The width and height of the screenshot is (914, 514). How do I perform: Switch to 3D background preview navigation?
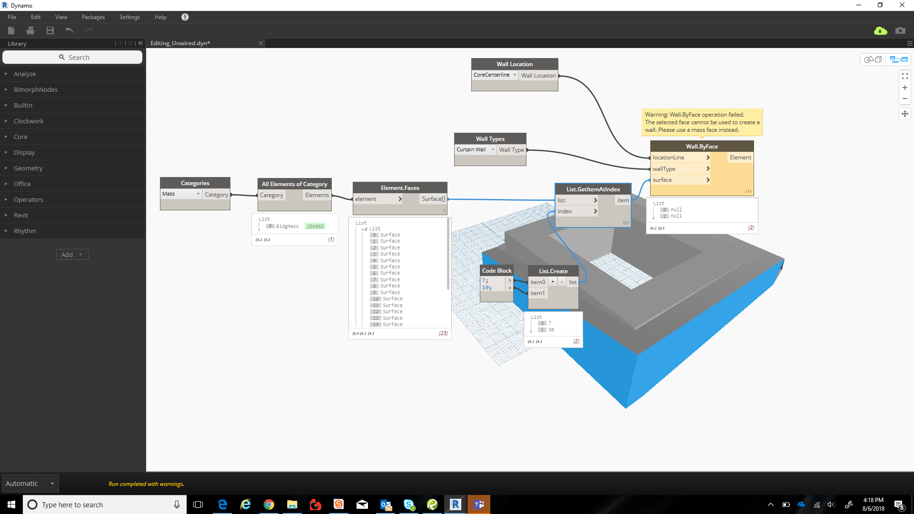(874, 59)
